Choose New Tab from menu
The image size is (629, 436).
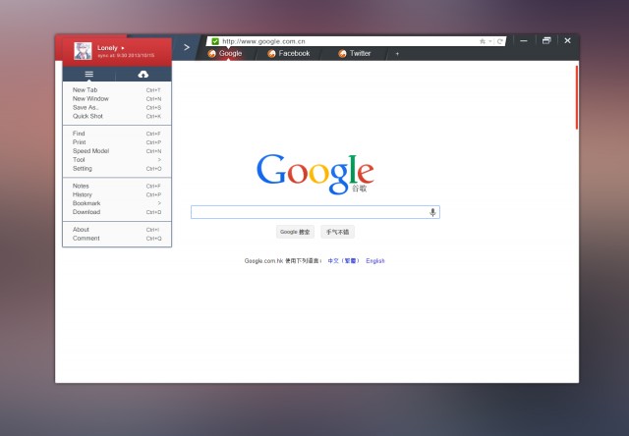pos(117,90)
